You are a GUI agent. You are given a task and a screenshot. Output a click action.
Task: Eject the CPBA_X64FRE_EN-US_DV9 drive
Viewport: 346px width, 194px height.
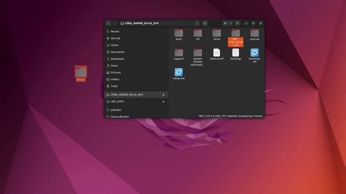pyautogui.click(x=163, y=95)
